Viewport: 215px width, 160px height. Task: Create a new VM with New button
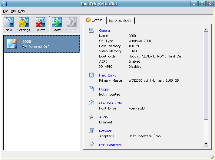click(9, 25)
